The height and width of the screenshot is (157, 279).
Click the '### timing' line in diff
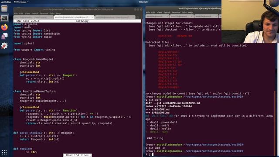coord(155,138)
